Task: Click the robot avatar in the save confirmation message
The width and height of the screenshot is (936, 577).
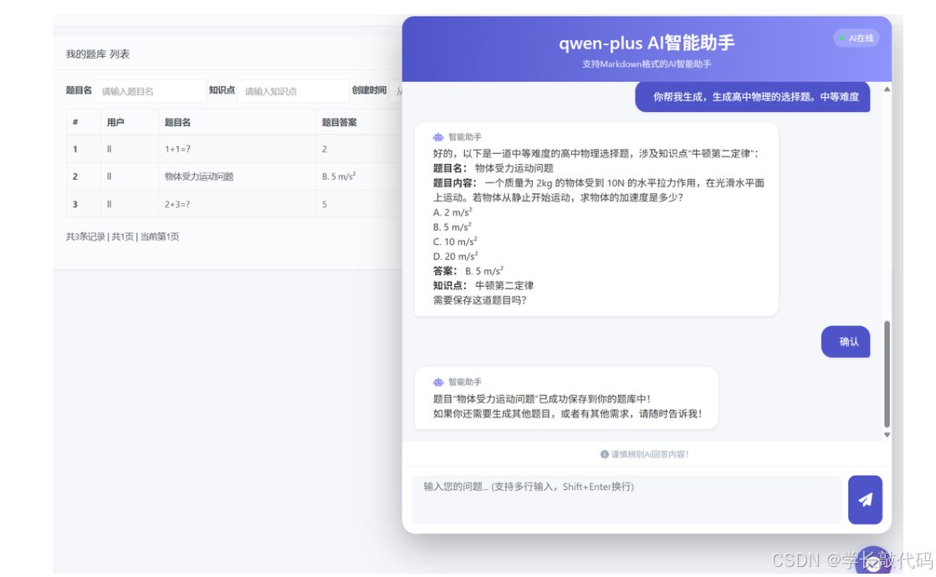Action: 439,381
